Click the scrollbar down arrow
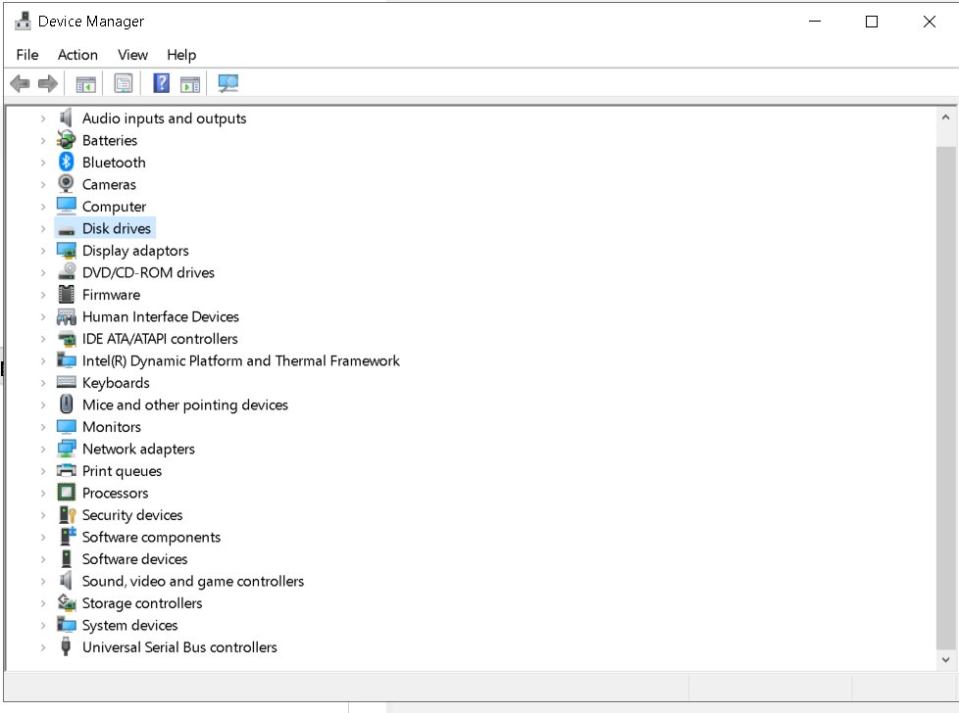Screen dimensions: 959x713 945,660
